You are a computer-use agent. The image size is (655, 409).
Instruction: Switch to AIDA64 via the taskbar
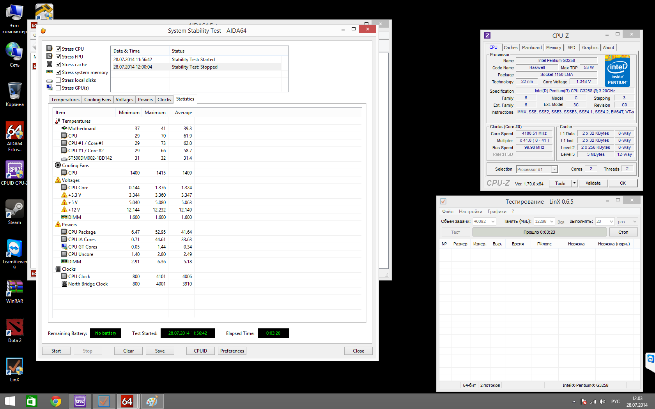tap(127, 401)
